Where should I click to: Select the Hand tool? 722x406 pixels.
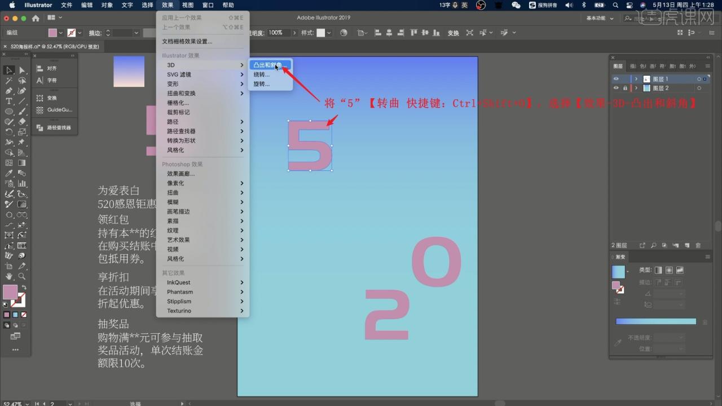pyautogui.click(x=9, y=276)
